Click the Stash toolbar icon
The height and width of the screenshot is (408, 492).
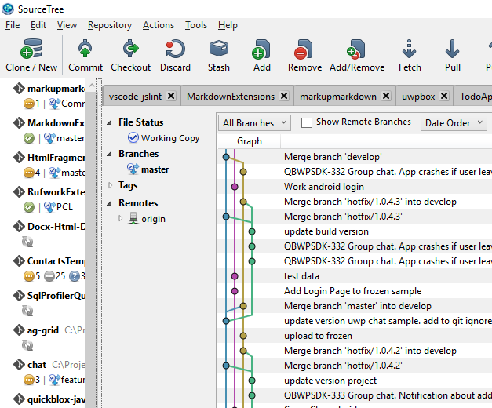pyautogui.click(x=219, y=49)
